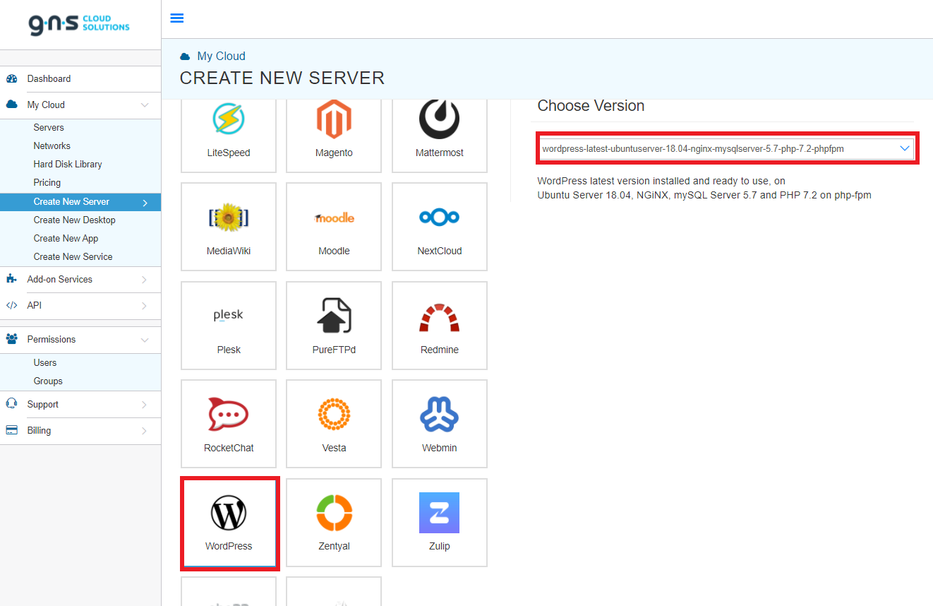Select the Zulip app tile
The height and width of the screenshot is (606, 933).
tap(440, 523)
